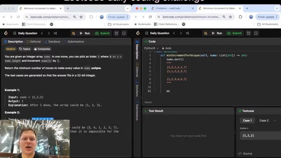
Task: Click zoom magnifier in left address bar
Action: pyautogui.click(x=75, y=17)
